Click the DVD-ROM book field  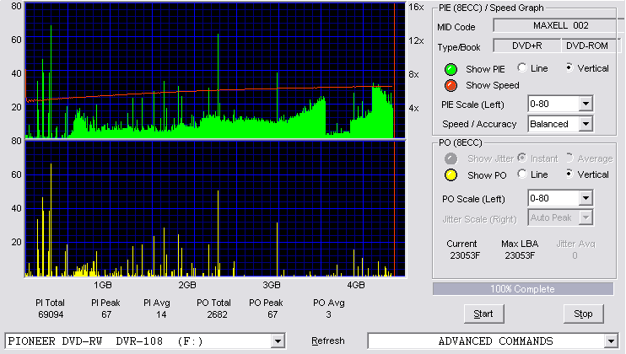click(x=591, y=46)
